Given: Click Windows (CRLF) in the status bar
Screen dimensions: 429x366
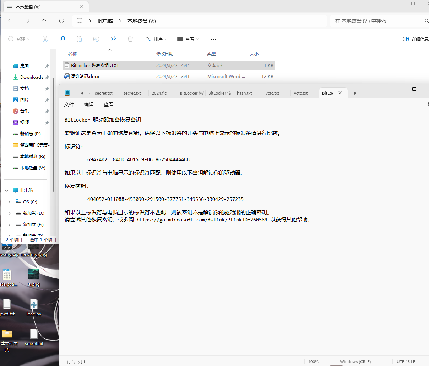Looking at the screenshot, I should [x=355, y=362].
